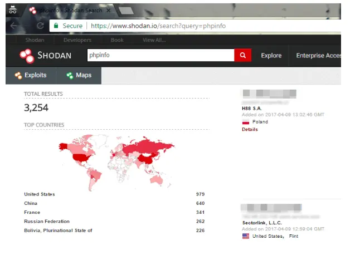Click the Added on 2017-04-09 13:02:46 timestamp
Viewport: 360px width, 255px height.
(283, 115)
